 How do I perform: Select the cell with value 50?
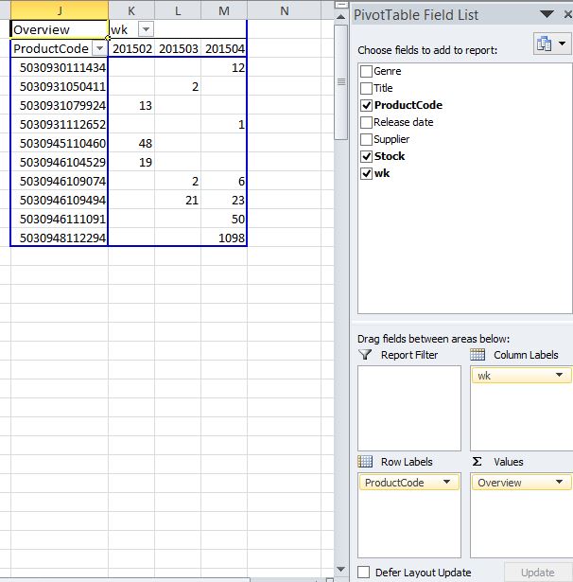[224, 219]
